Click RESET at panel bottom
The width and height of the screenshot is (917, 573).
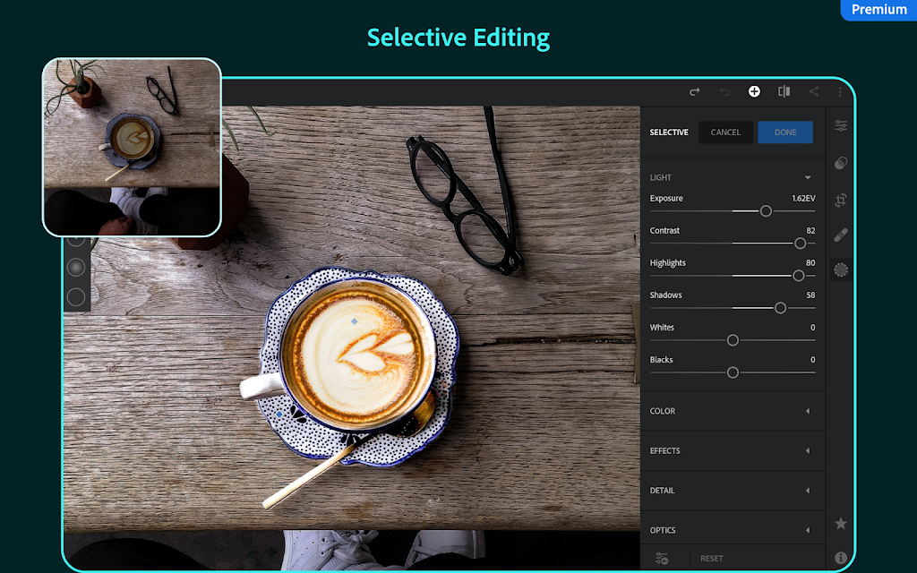712,559
